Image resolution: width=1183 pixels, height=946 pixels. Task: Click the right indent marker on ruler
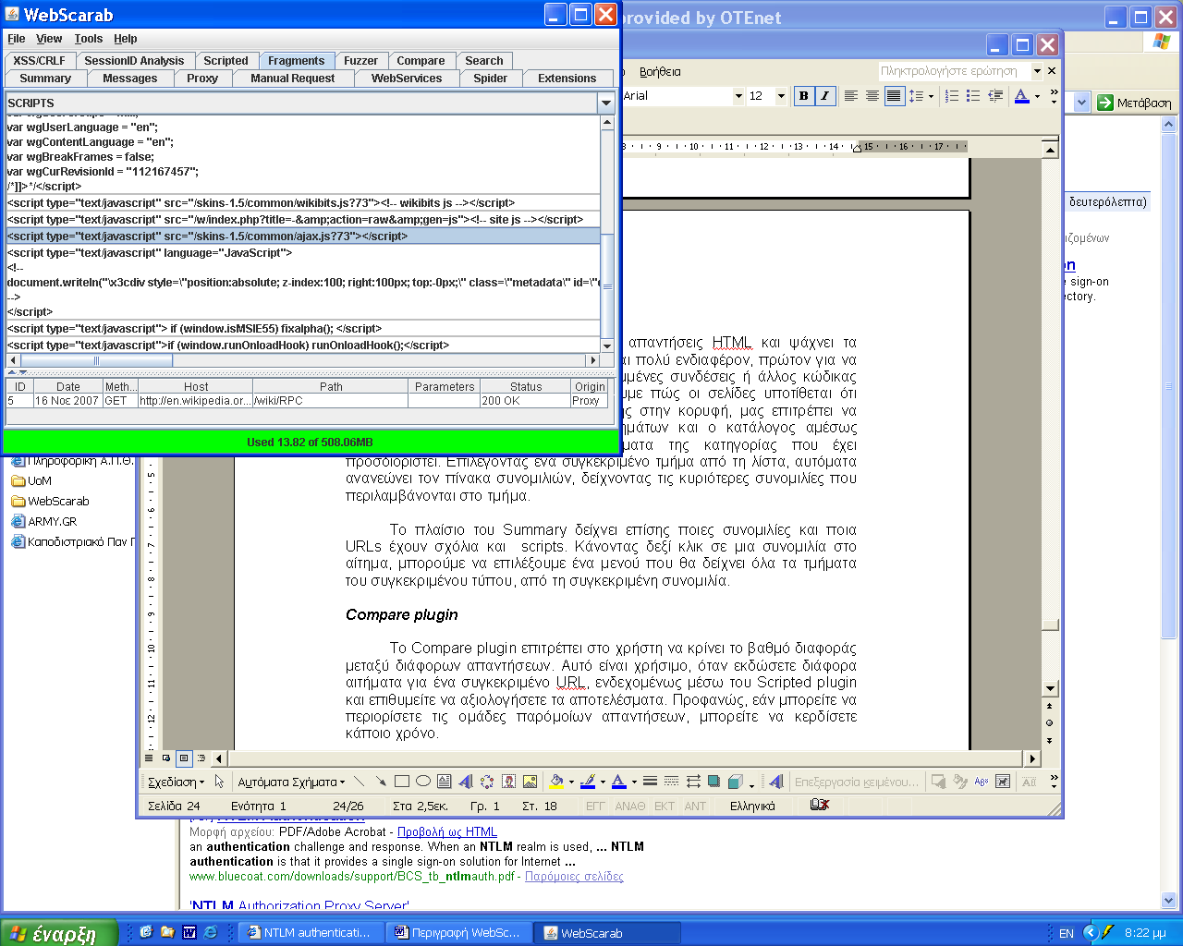click(x=858, y=148)
